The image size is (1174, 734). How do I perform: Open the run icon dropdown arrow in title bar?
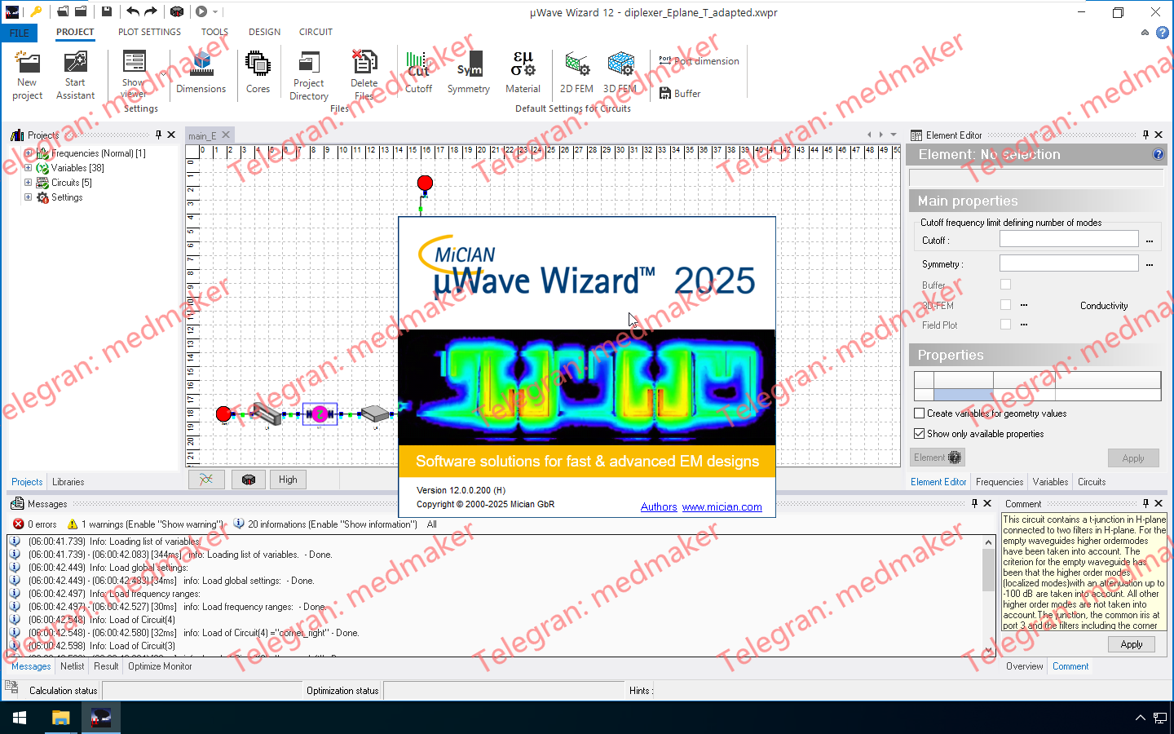pyautogui.click(x=215, y=11)
